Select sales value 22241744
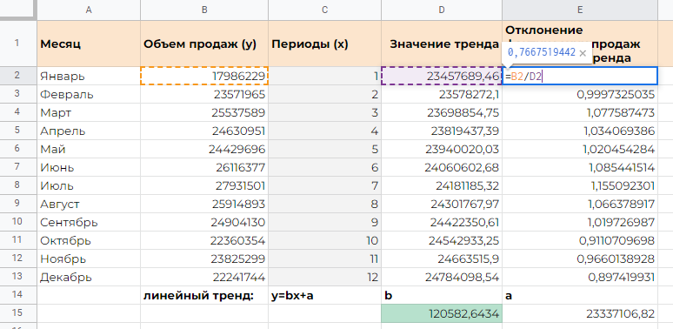The width and height of the screenshot is (673, 329). click(204, 277)
